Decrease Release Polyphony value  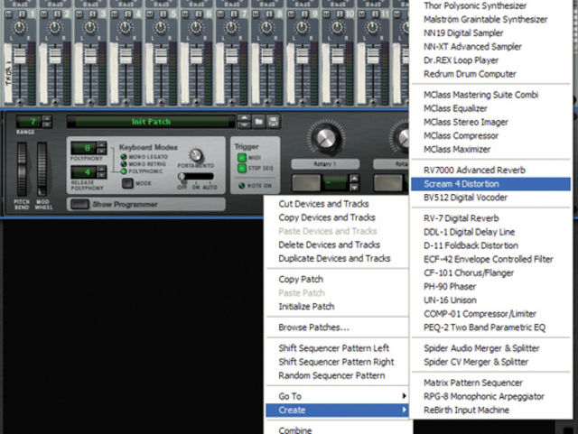point(101,175)
